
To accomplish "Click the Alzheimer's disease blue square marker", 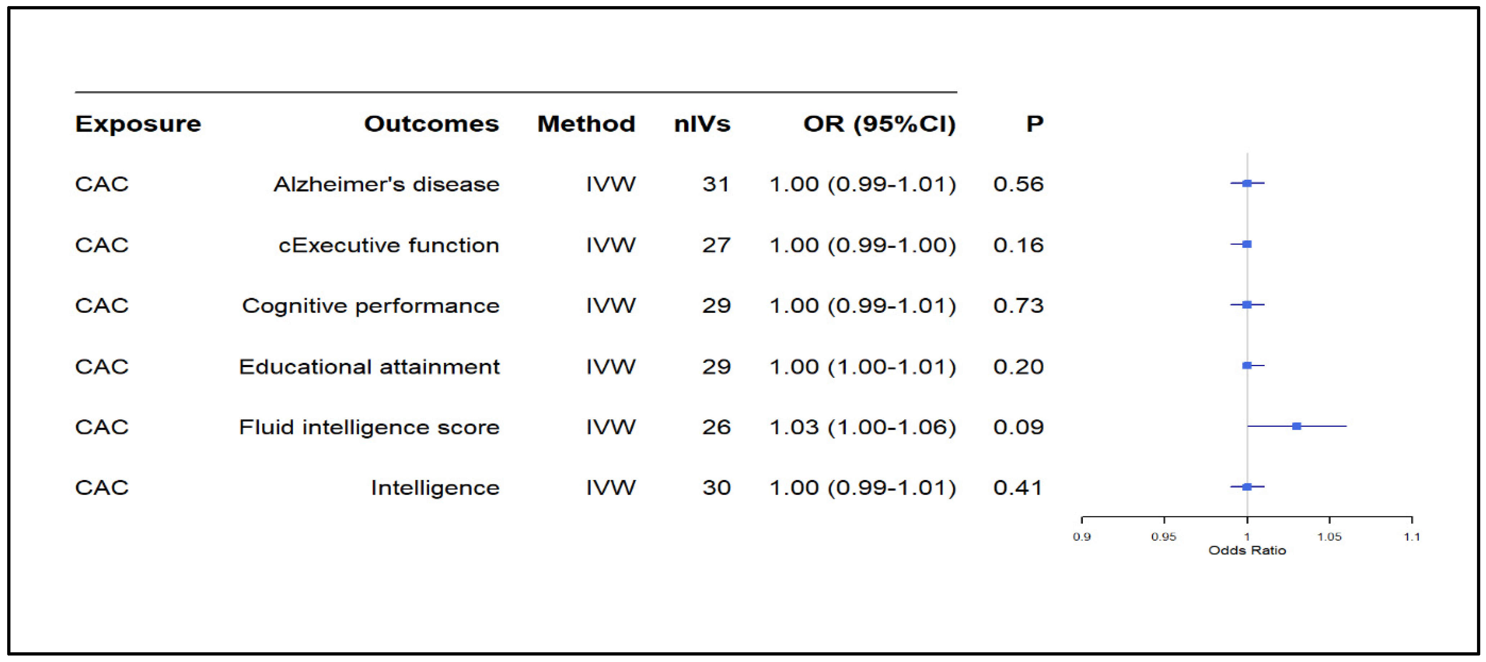I will coord(1247,183).
